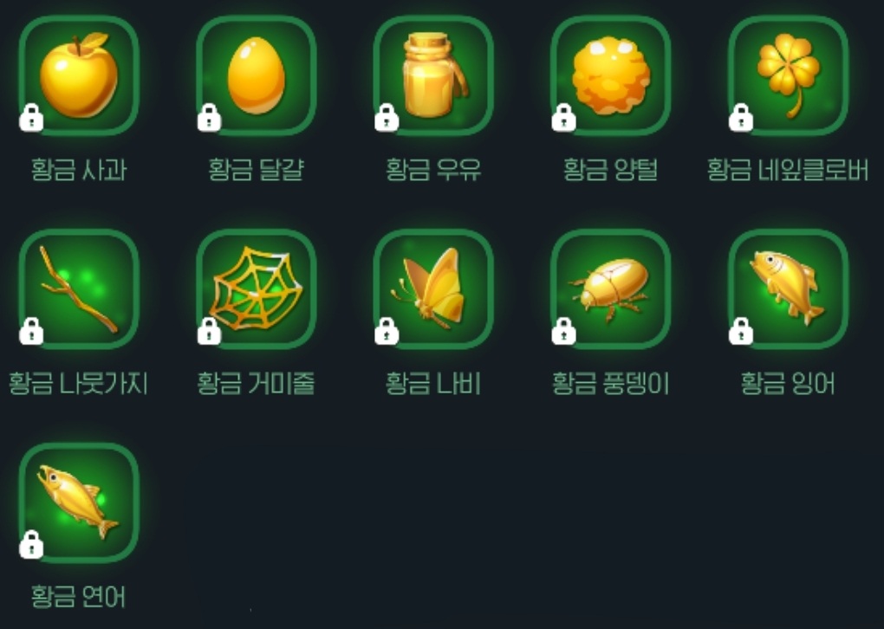The height and width of the screenshot is (629, 884).
Task: Select the golden wool (황금 양털) icon
Action: [611, 75]
